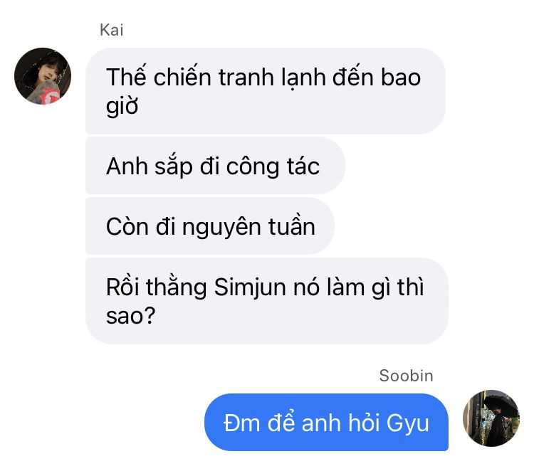534x471 pixels.
Task: Select the message 'Thế chiến tranh lạnh đến bao giờ'
Action: click(x=266, y=91)
